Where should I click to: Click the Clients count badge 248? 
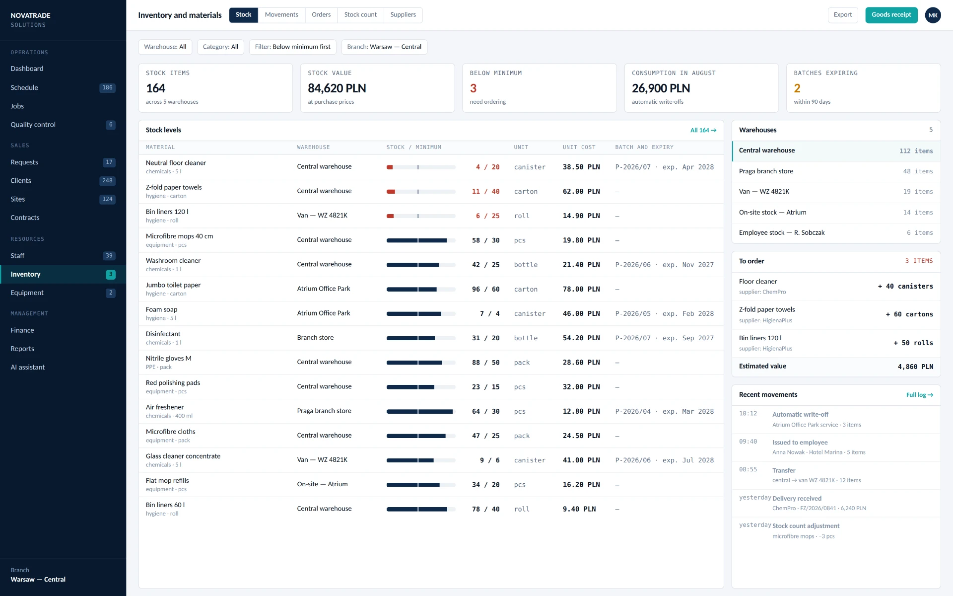point(107,181)
